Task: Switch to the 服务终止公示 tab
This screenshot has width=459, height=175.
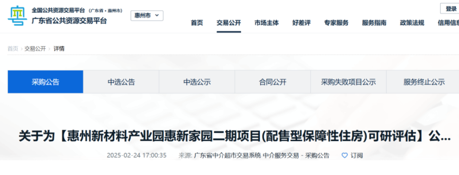Action: pyautogui.click(x=423, y=82)
